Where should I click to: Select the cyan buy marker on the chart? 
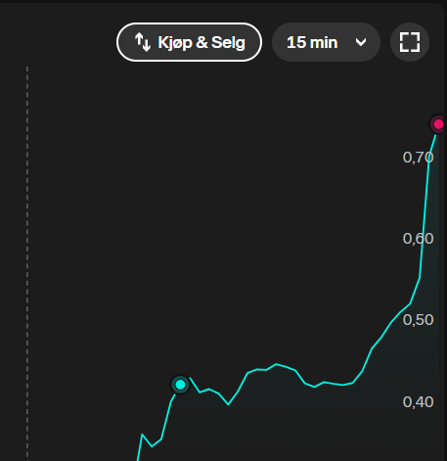(x=180, y=385)
